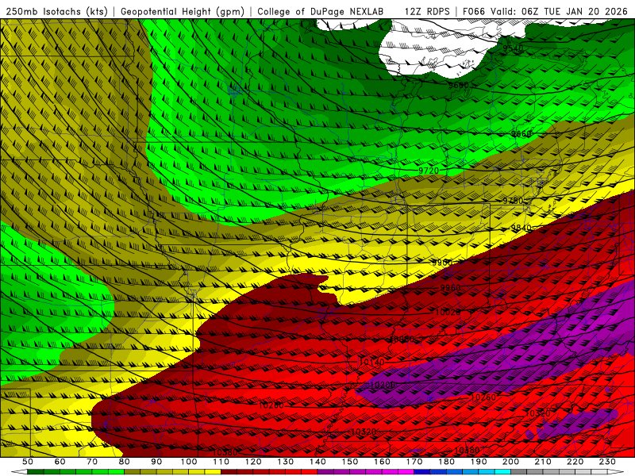Select the 120 kts scale label
Image resolution: width=635 pixels, height=476 pixels.
[x=253, y=462]
